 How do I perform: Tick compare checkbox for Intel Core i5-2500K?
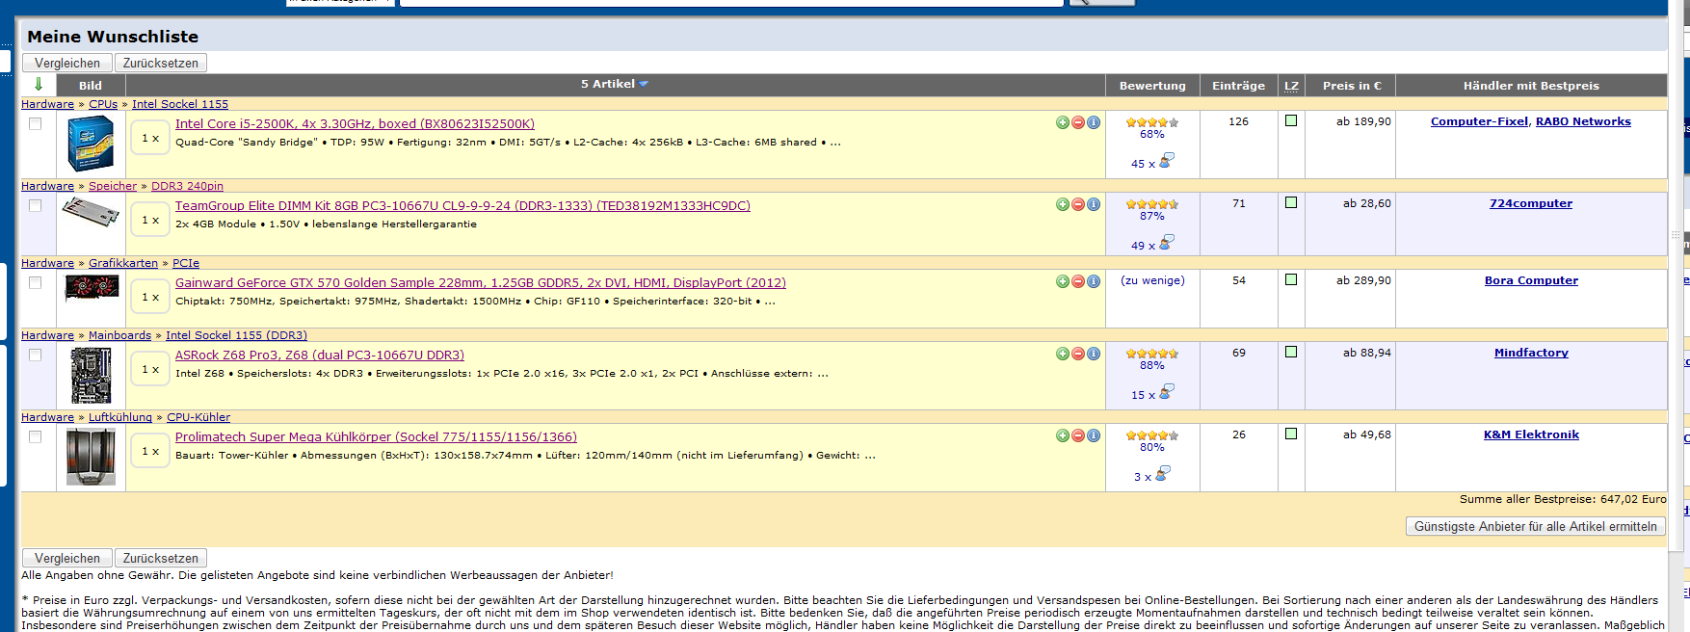point(36,123)
